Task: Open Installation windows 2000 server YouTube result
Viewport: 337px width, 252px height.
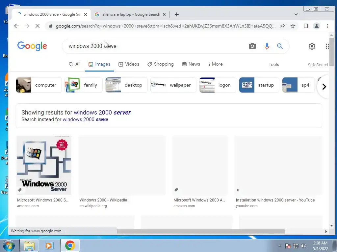Action: point(275,200)
